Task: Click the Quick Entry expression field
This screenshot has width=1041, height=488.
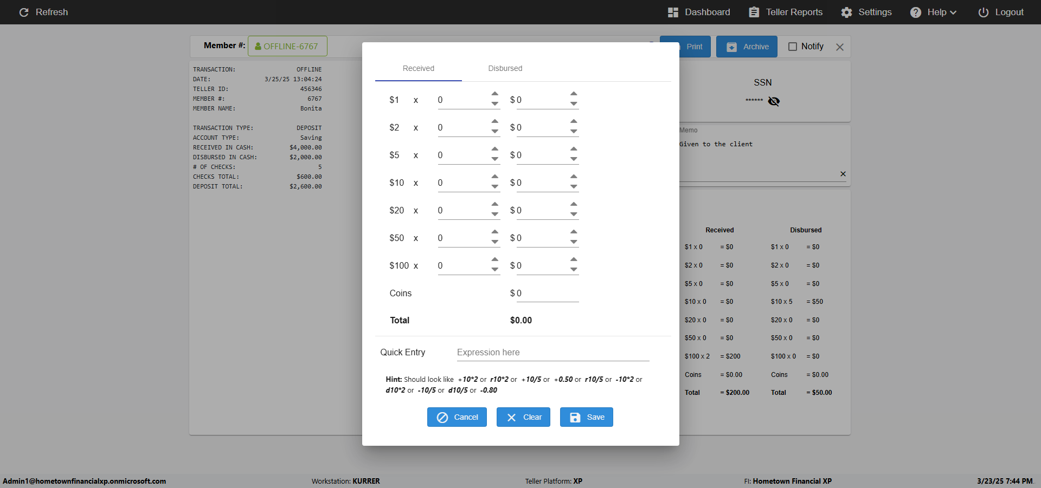Action: 553,353
